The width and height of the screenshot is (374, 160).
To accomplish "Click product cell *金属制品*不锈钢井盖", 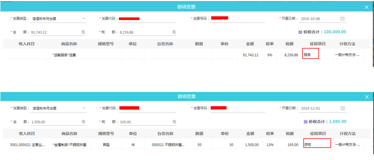I will (x=69, y=145).
